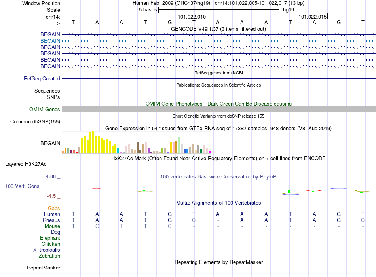Select the Rhesus alignment row label
This screenshot has height=277, width=376.
51,220
